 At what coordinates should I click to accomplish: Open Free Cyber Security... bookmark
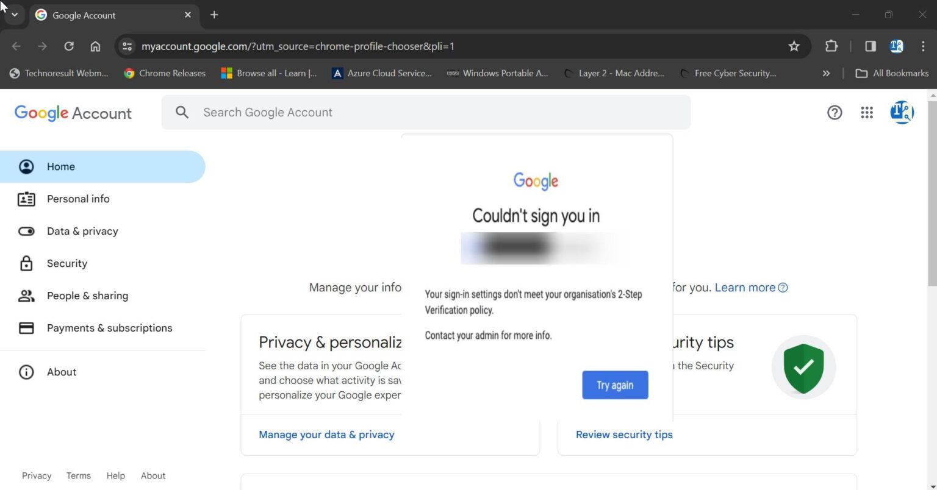[x=728, y=73]
